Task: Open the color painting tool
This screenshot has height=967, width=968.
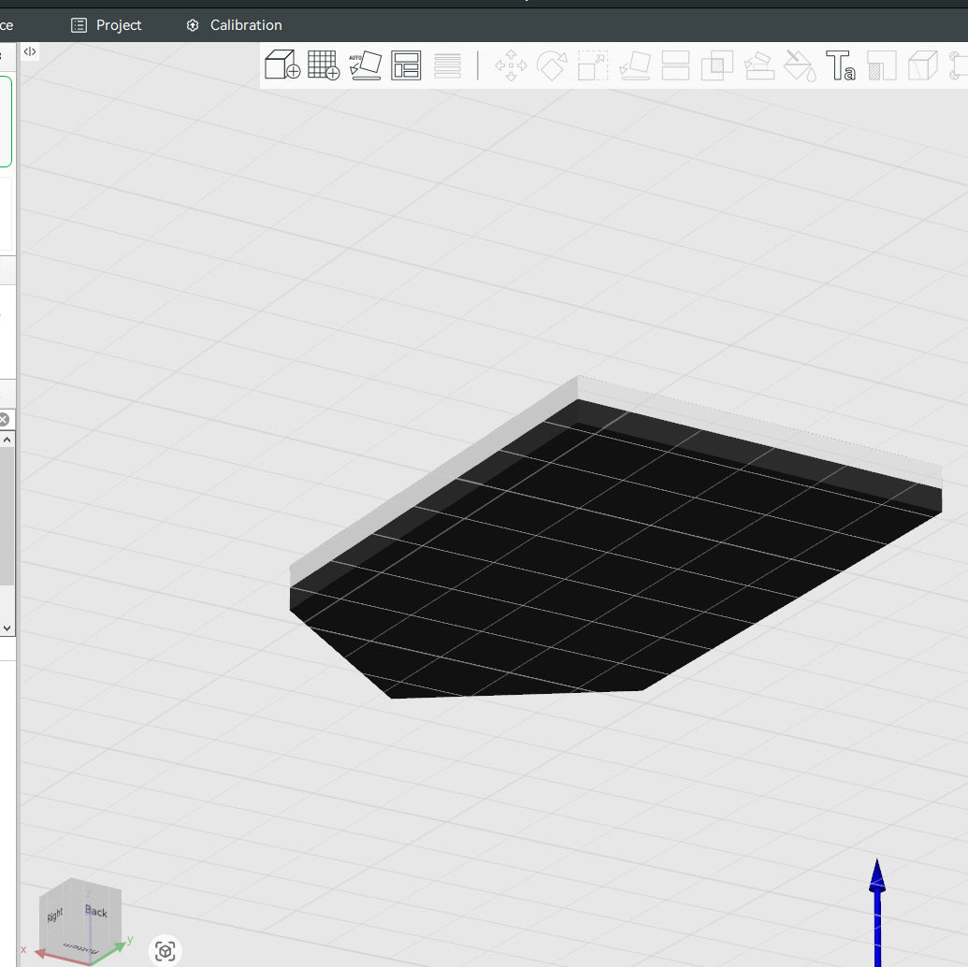Action: point(798,65)
